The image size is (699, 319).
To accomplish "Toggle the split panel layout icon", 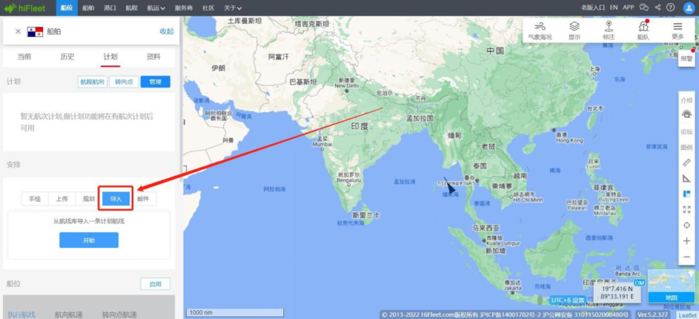I will pyautogui.click(x=687, y=194).
